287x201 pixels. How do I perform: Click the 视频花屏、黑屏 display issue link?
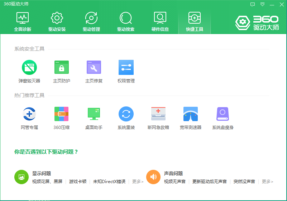coord(47,182)
